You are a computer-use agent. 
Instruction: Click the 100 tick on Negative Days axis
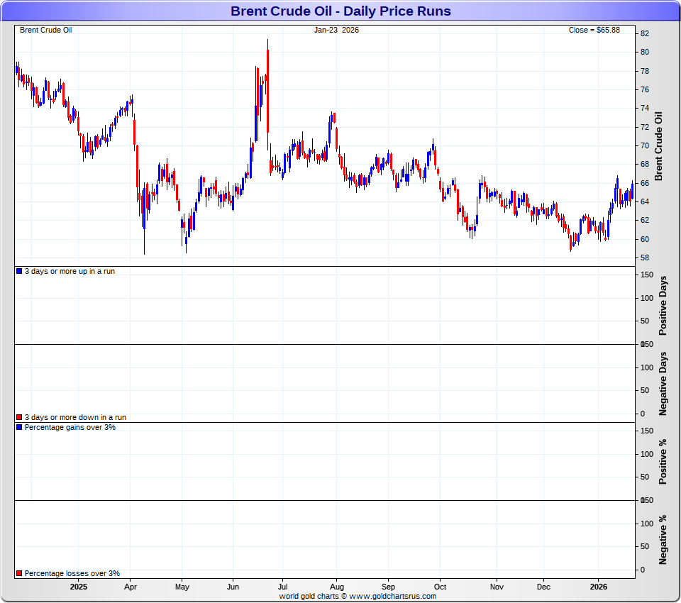(647, 367)
